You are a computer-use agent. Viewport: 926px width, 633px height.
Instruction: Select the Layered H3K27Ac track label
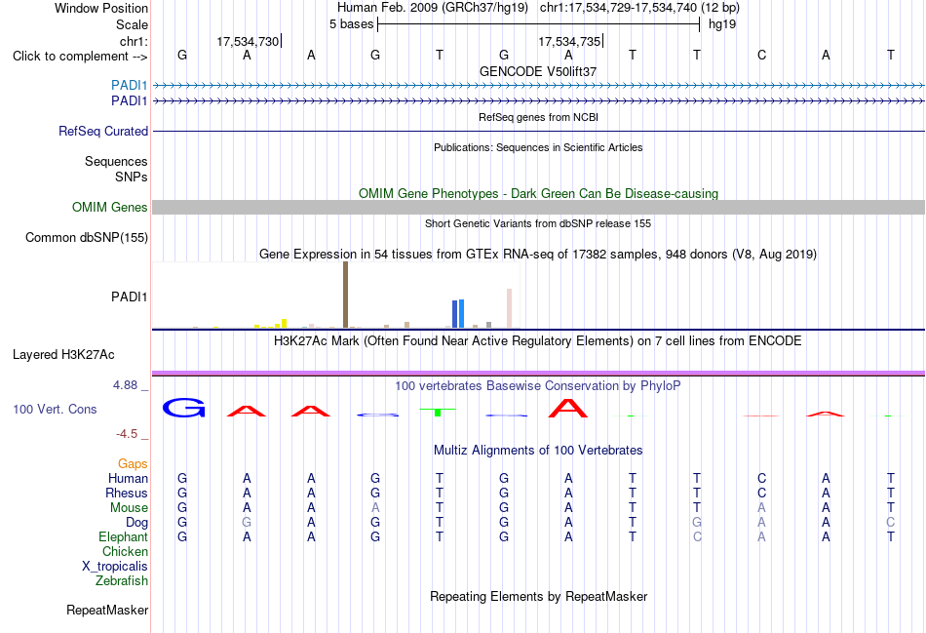(63, 355)
